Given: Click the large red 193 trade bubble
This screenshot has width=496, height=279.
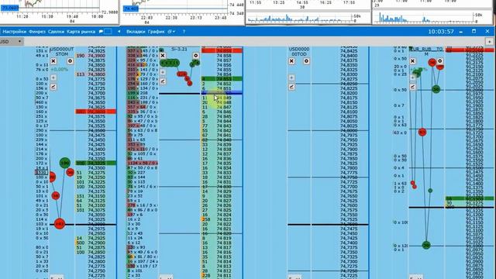Looking at the screenshot, I should (x=60, y=224).
